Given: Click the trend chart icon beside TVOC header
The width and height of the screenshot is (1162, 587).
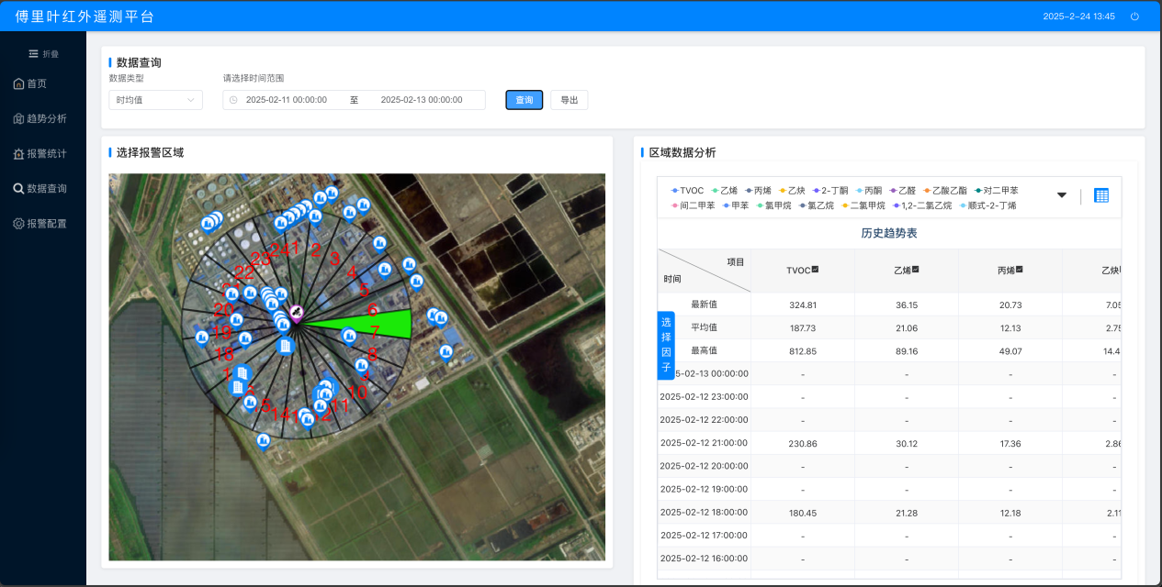Looking at the screenshot, I should [x=815, y=270].
